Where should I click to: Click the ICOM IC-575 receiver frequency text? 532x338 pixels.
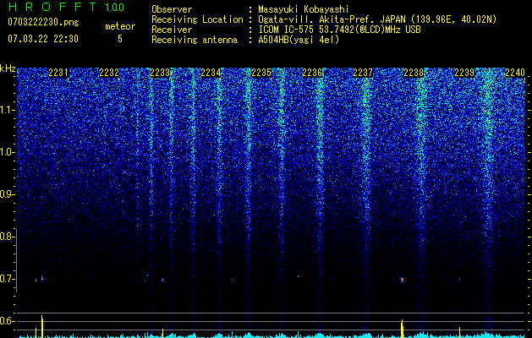[339, 30]
